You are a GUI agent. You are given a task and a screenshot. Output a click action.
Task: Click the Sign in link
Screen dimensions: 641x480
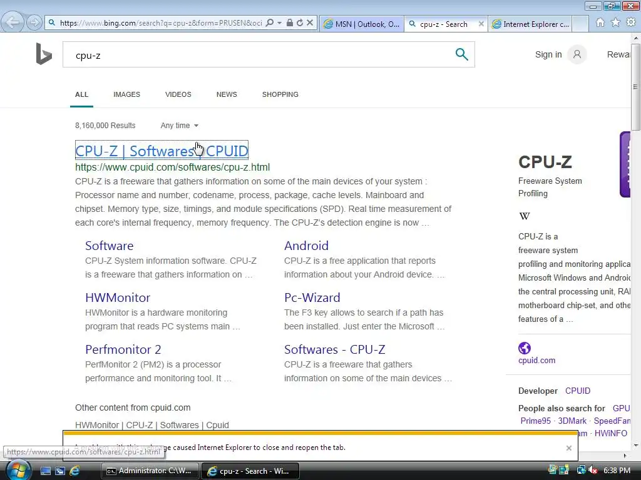tap(548, 54)
